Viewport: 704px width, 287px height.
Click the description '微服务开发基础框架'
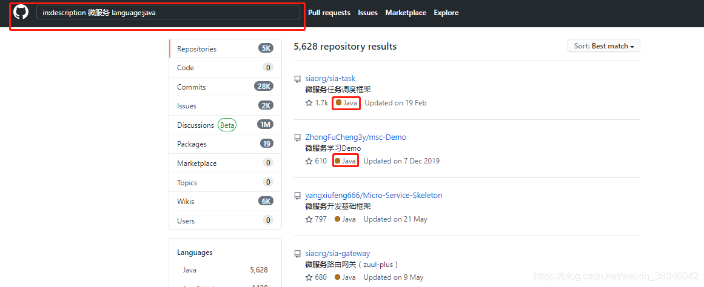(338, 206)
